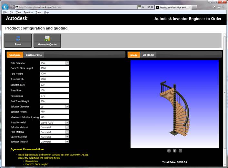228x168 pixels.
Task: Open the Help menu
Action: [46, 12]
